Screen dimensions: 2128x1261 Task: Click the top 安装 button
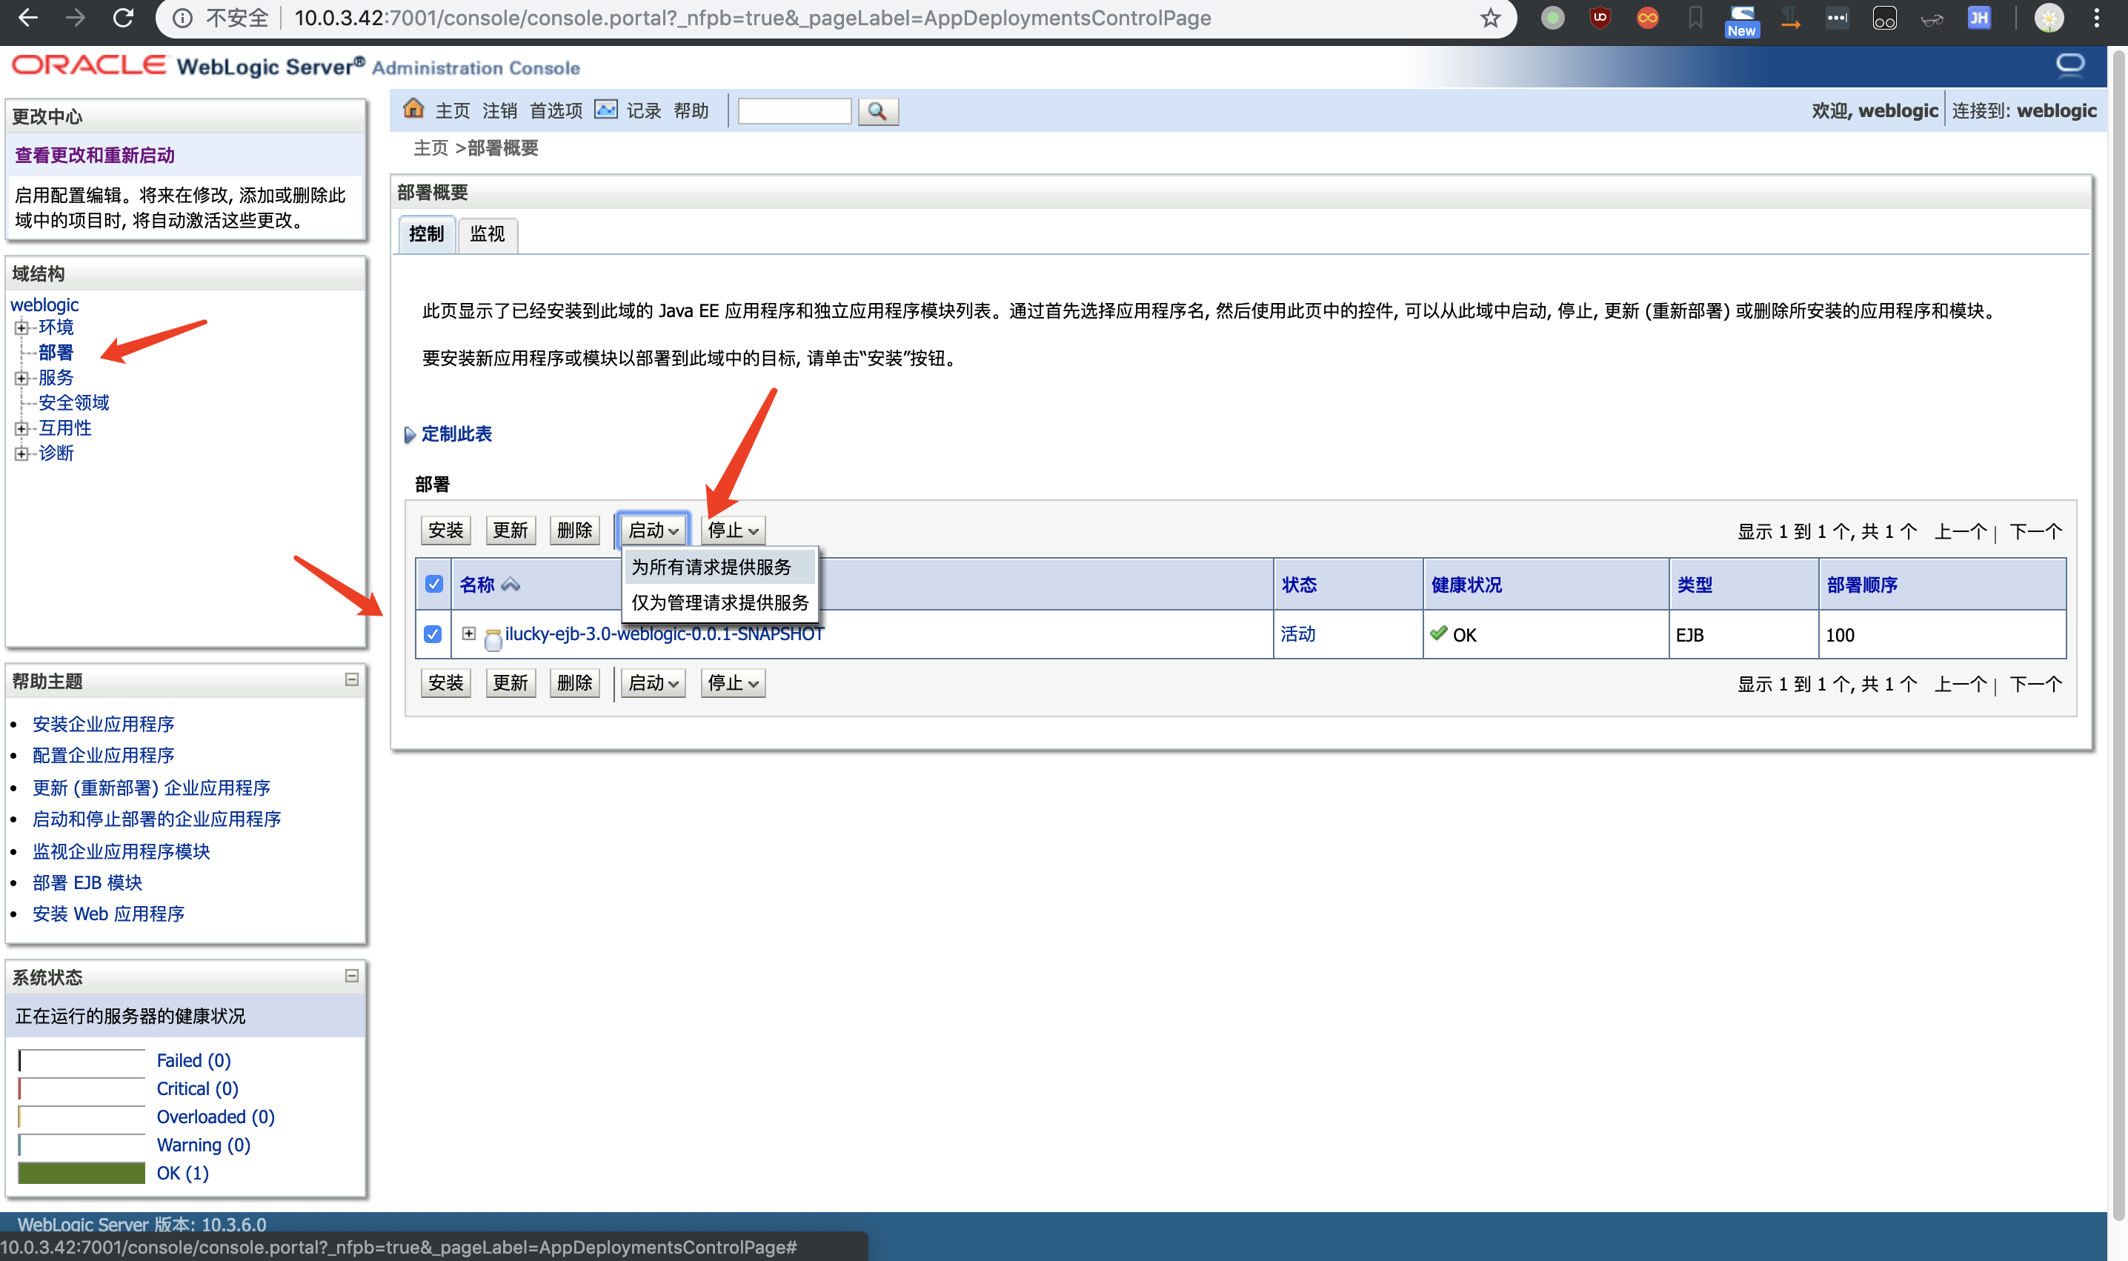(x=445, y=530)
